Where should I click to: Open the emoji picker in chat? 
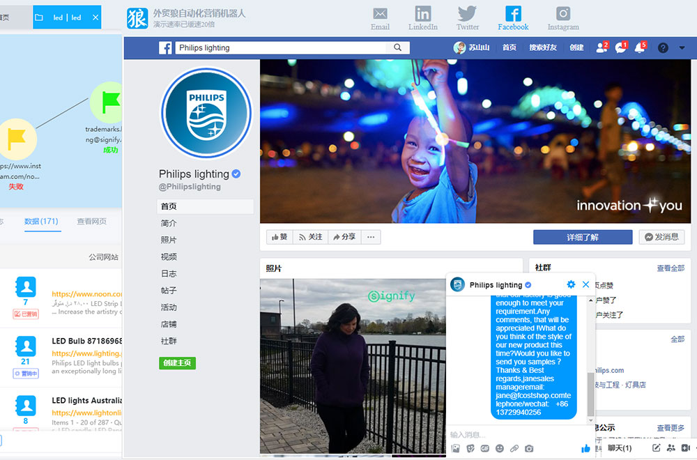(x=500, y=448)
